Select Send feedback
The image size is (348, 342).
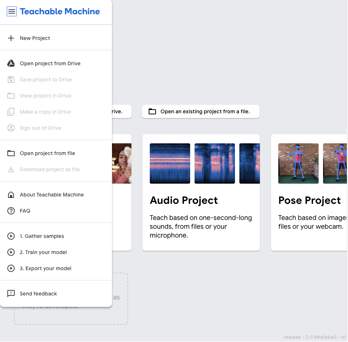point(38,294)
